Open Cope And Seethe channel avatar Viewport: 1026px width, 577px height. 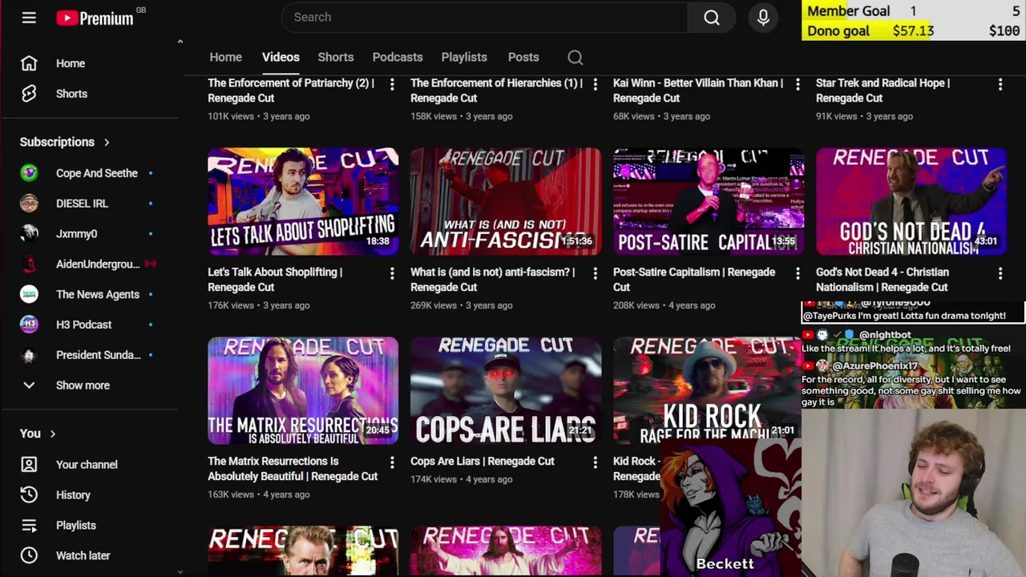(29, 173)
